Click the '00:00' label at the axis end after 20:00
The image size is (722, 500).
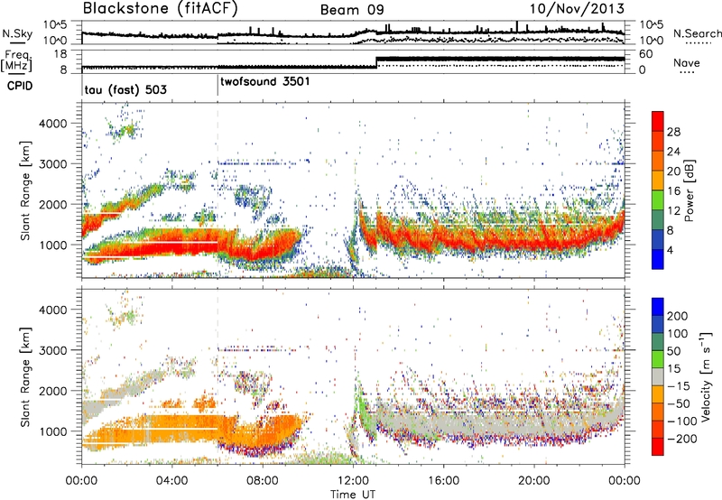625,481
